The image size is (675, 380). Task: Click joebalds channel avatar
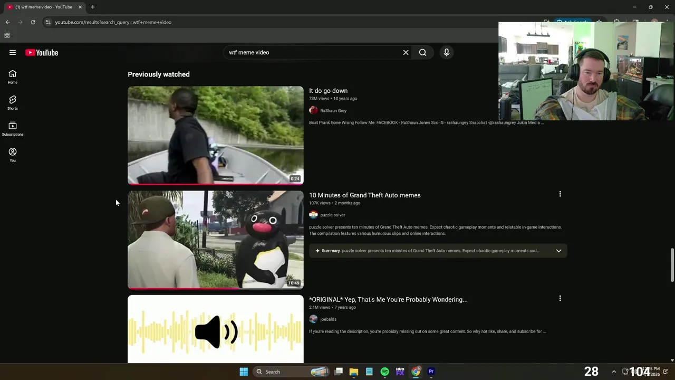[x=313, y=319]
